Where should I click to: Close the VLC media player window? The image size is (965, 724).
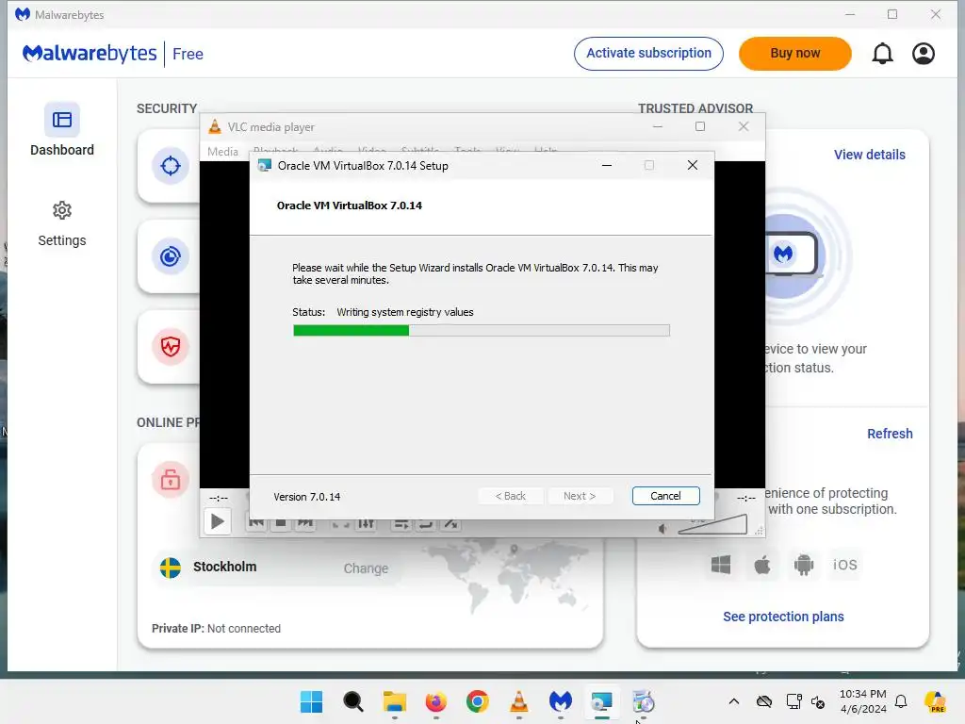(x=744, y=126)
